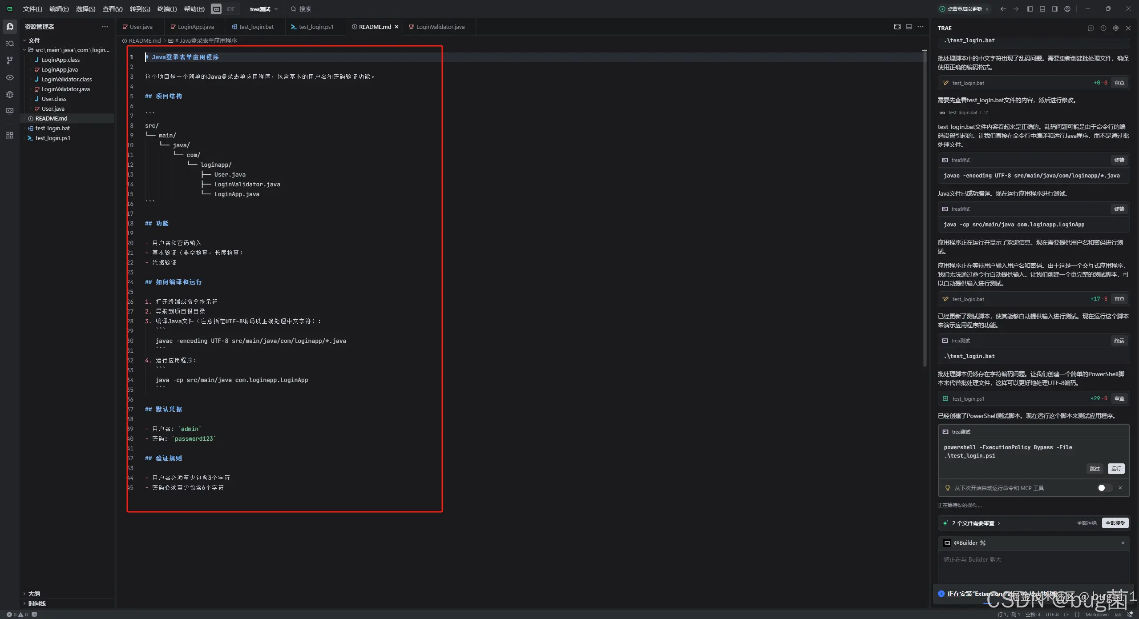
Task: Navigate forward with the right arrow
Action: [x=1016, y=9]
